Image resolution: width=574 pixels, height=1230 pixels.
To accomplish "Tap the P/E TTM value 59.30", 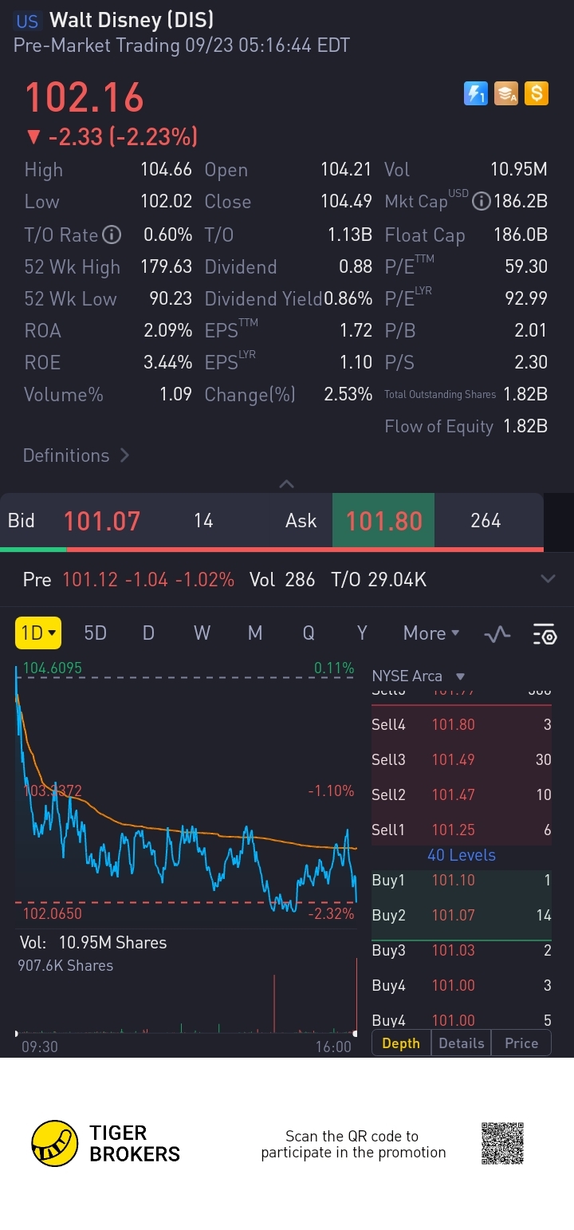I will pos(526,267).
